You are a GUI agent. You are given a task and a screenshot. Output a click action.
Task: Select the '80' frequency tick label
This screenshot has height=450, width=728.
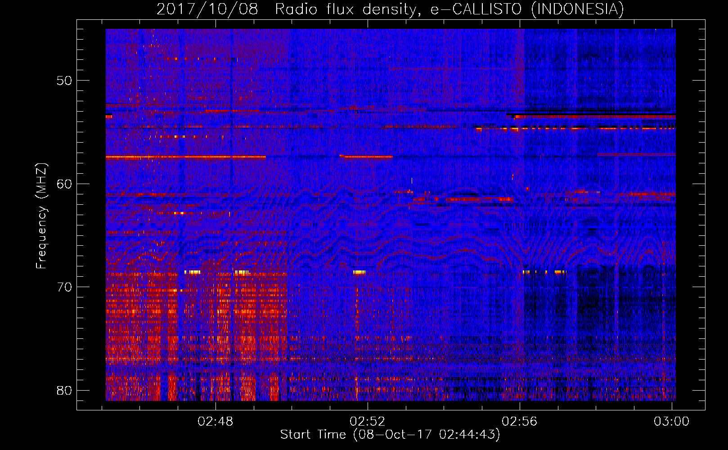[64, 390]
